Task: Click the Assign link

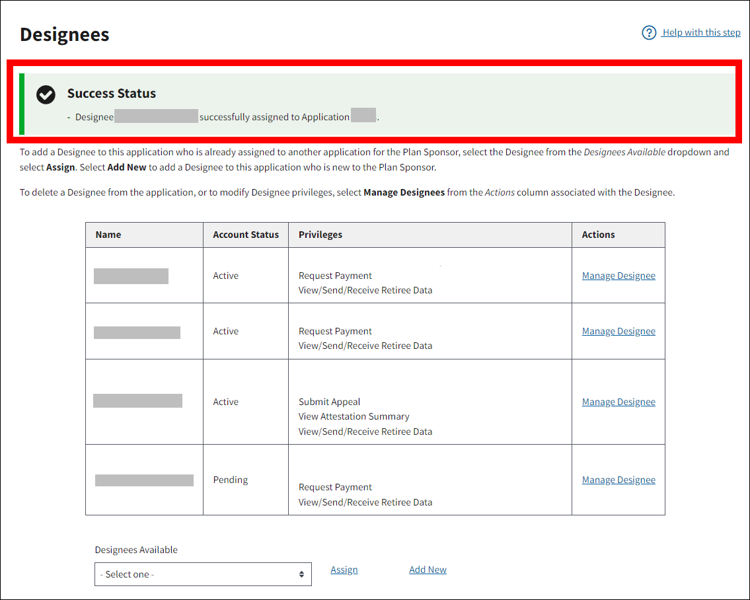Action: pos(344,570)
